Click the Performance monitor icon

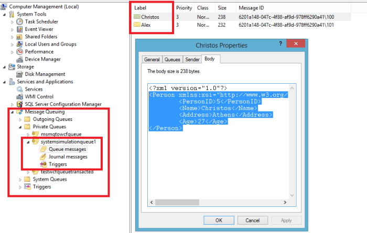click(x=20, y=52)
